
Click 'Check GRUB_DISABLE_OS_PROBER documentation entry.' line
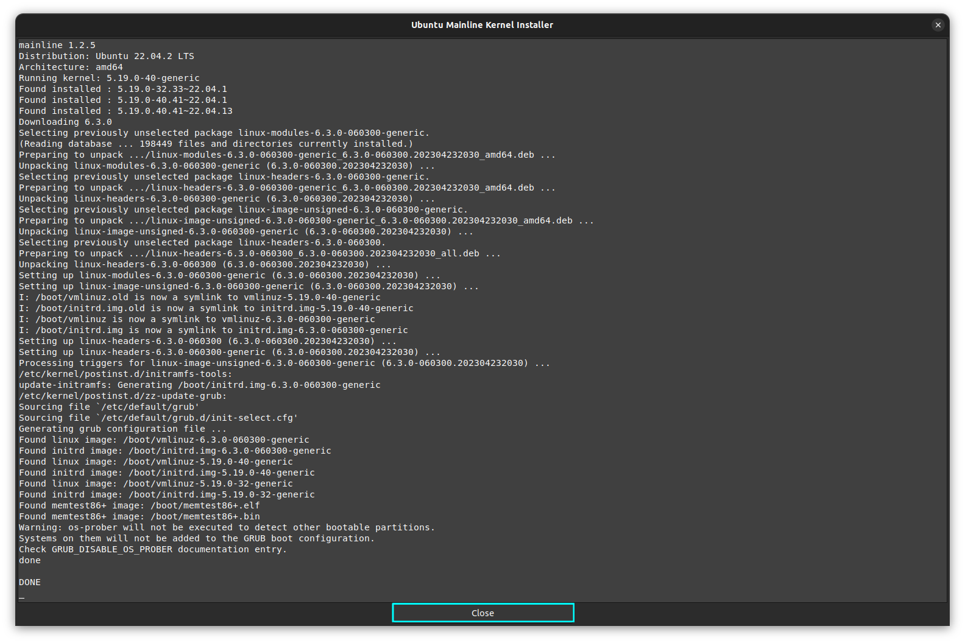[153, 549]
